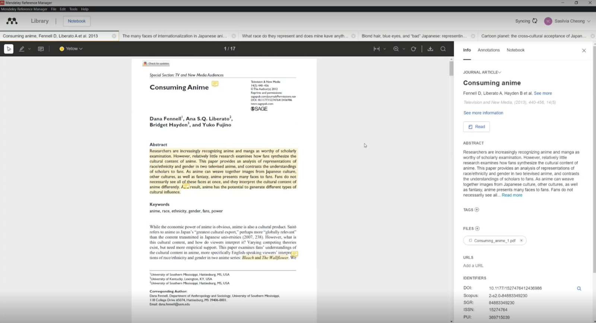Click the search in document icon
The height and width of the screenshot is (323, 596).
(443, 49)
